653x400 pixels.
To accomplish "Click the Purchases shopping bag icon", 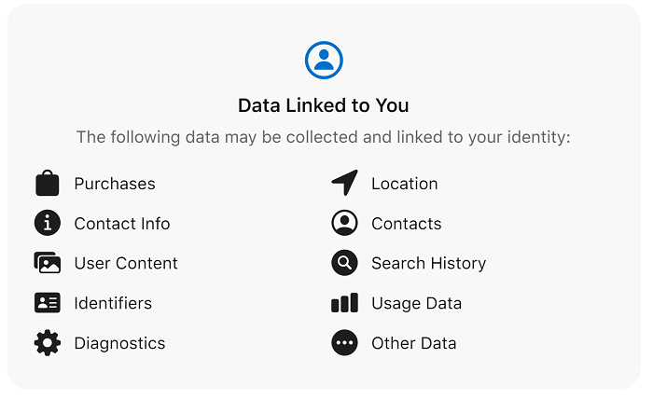I will pyautogui.click(x=47, y=183).
